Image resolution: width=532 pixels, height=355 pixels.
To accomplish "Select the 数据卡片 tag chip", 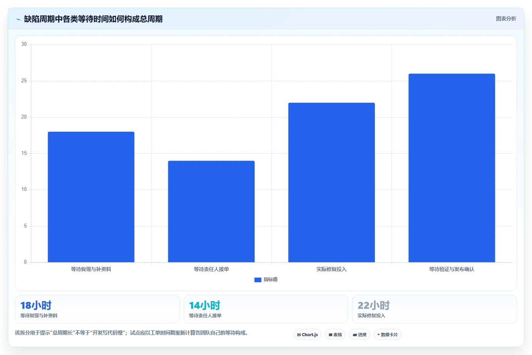I will (388, 335).
